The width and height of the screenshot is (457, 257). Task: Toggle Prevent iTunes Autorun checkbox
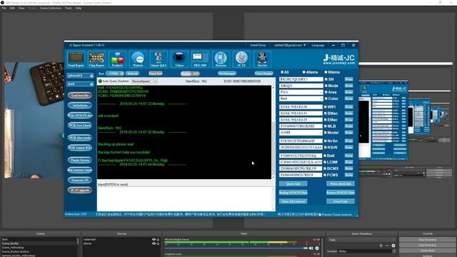[x=320, y=214]
